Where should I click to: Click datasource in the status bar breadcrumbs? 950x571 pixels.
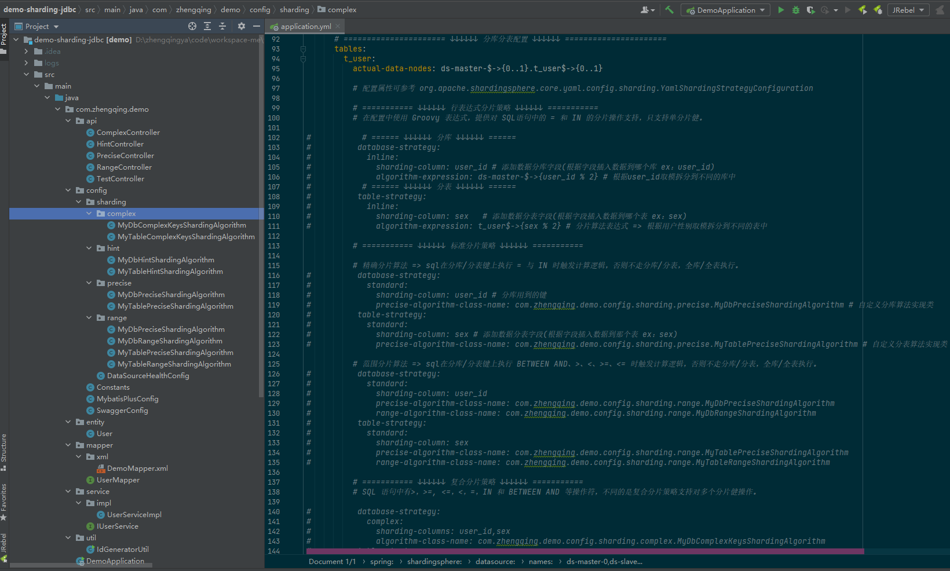pos(495,561)
